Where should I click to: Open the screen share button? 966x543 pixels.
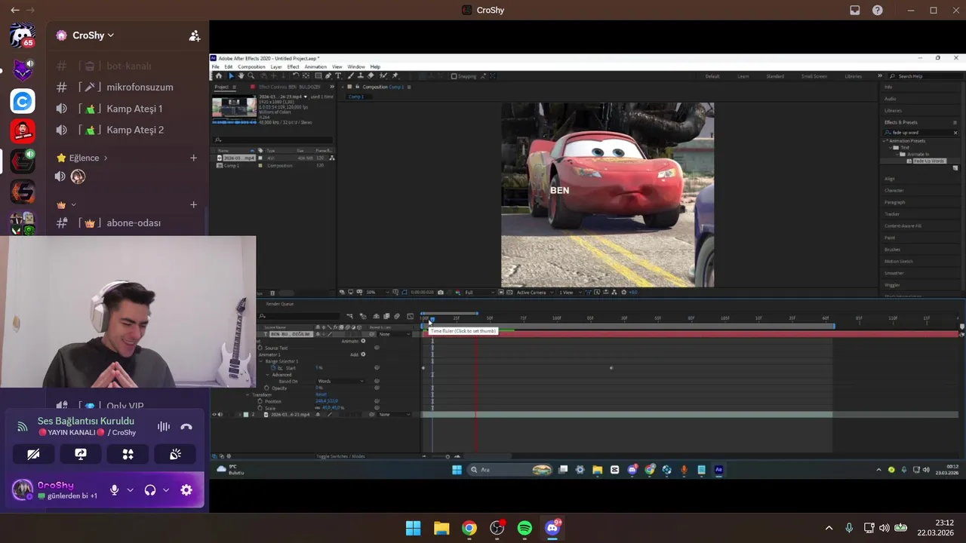[81, 454]
